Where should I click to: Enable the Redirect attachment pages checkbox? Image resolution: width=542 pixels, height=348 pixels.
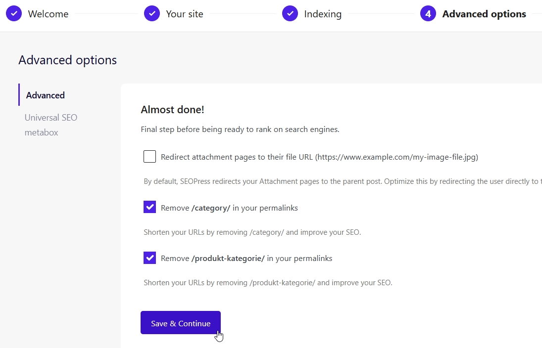click(x=149, y=157)
